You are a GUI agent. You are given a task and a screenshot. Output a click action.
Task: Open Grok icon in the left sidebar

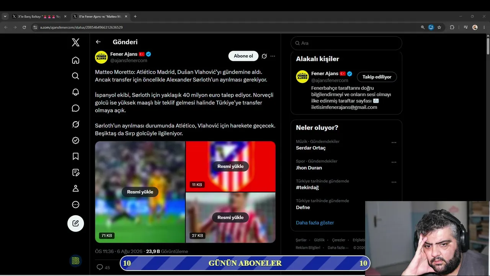[x=76, y=124]
